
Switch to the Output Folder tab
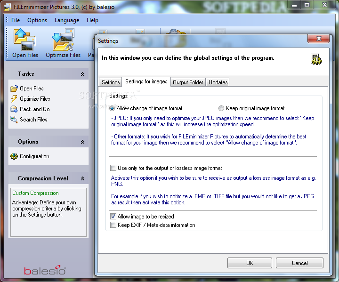(188, 82)
